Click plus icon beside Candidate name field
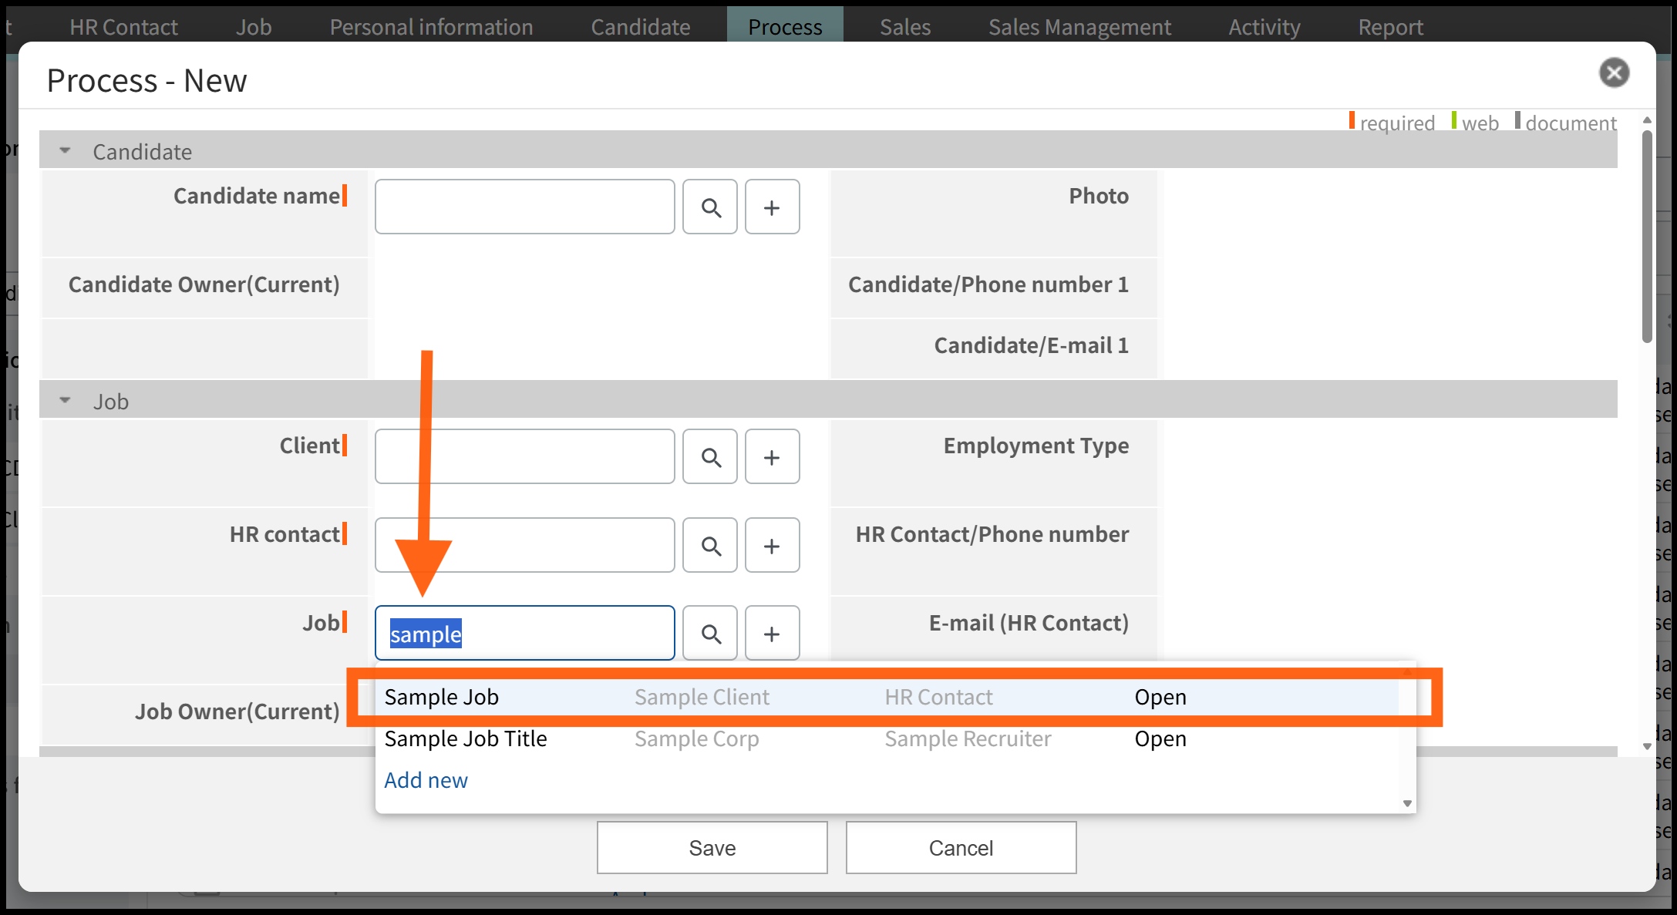 point(772,207)
